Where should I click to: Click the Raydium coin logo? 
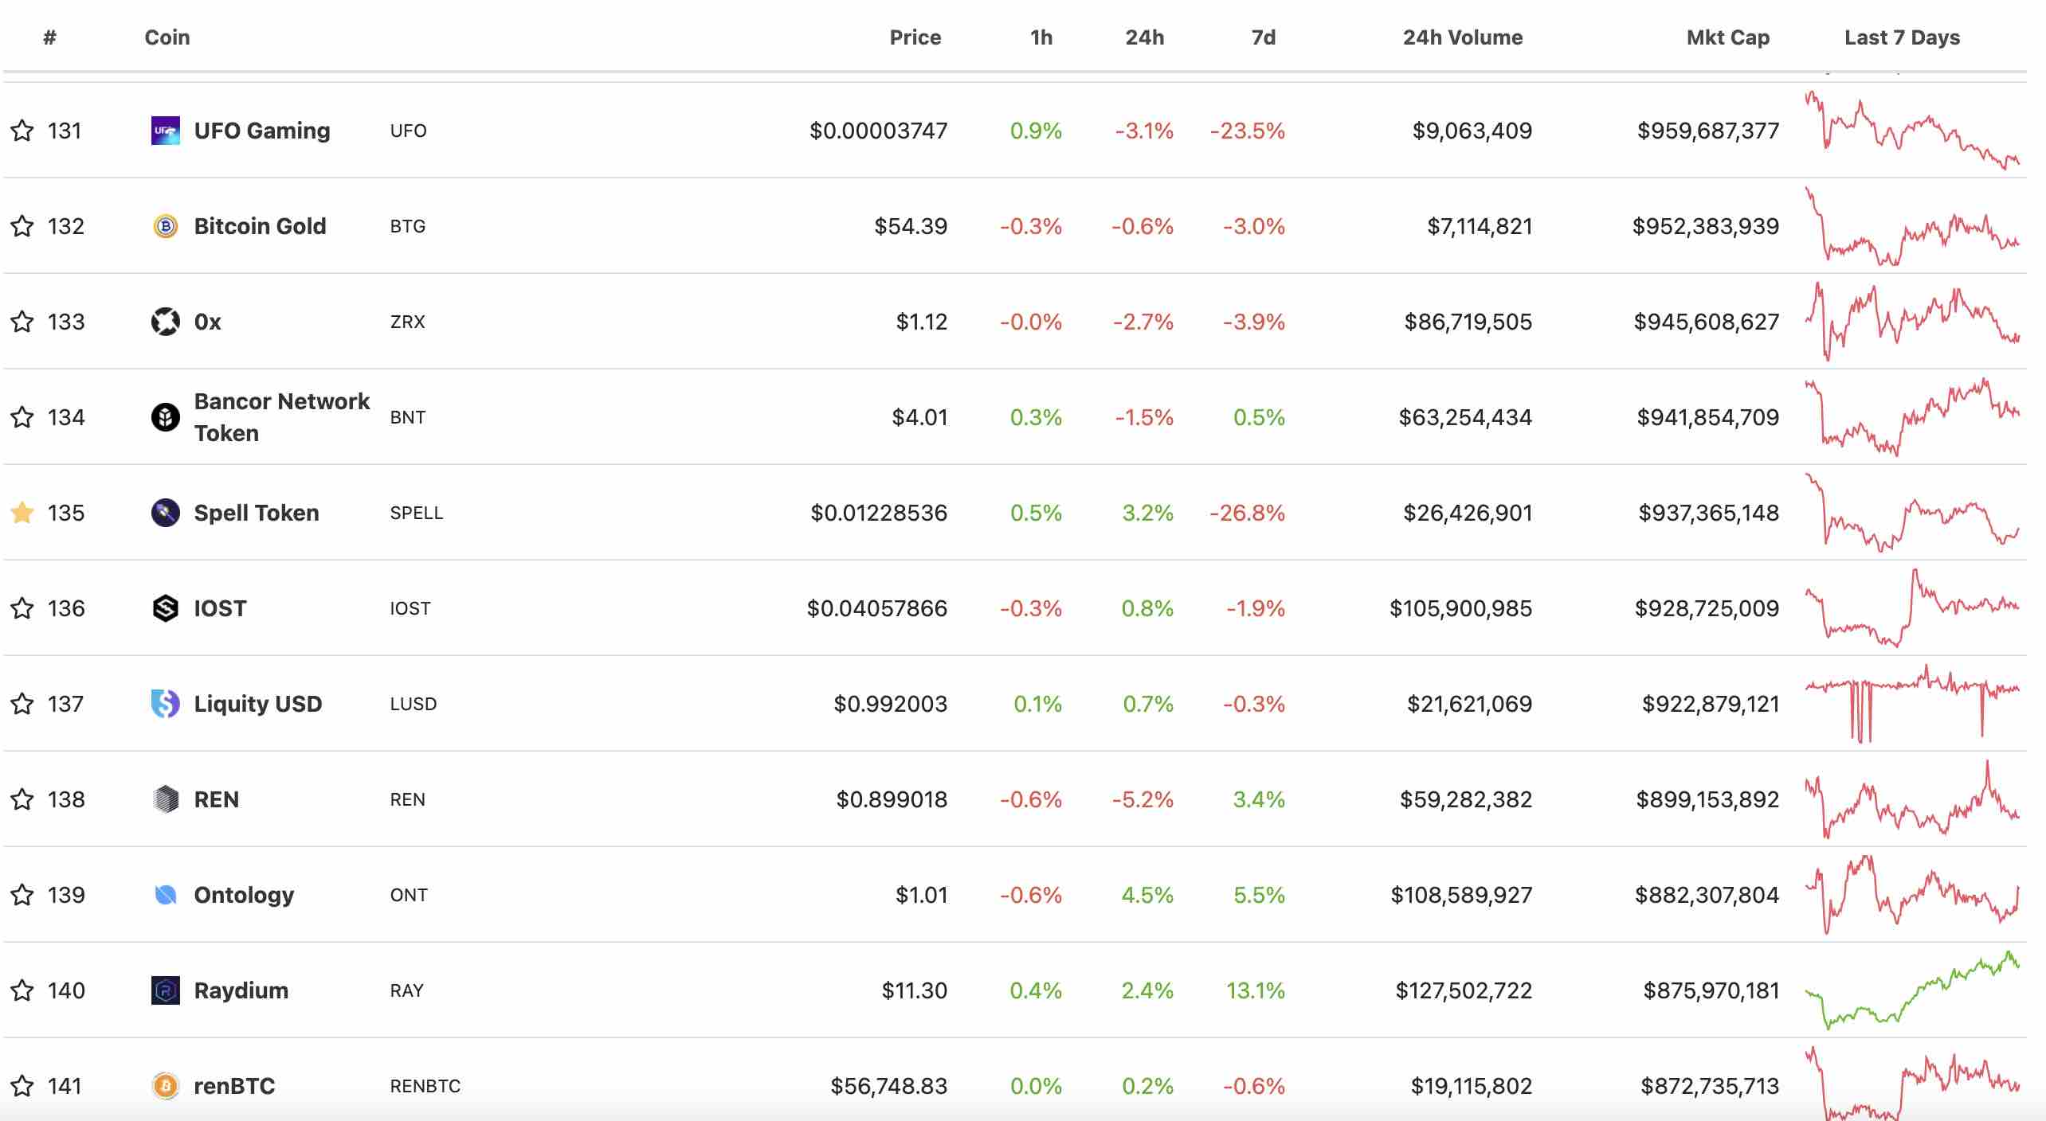[165, 990]
